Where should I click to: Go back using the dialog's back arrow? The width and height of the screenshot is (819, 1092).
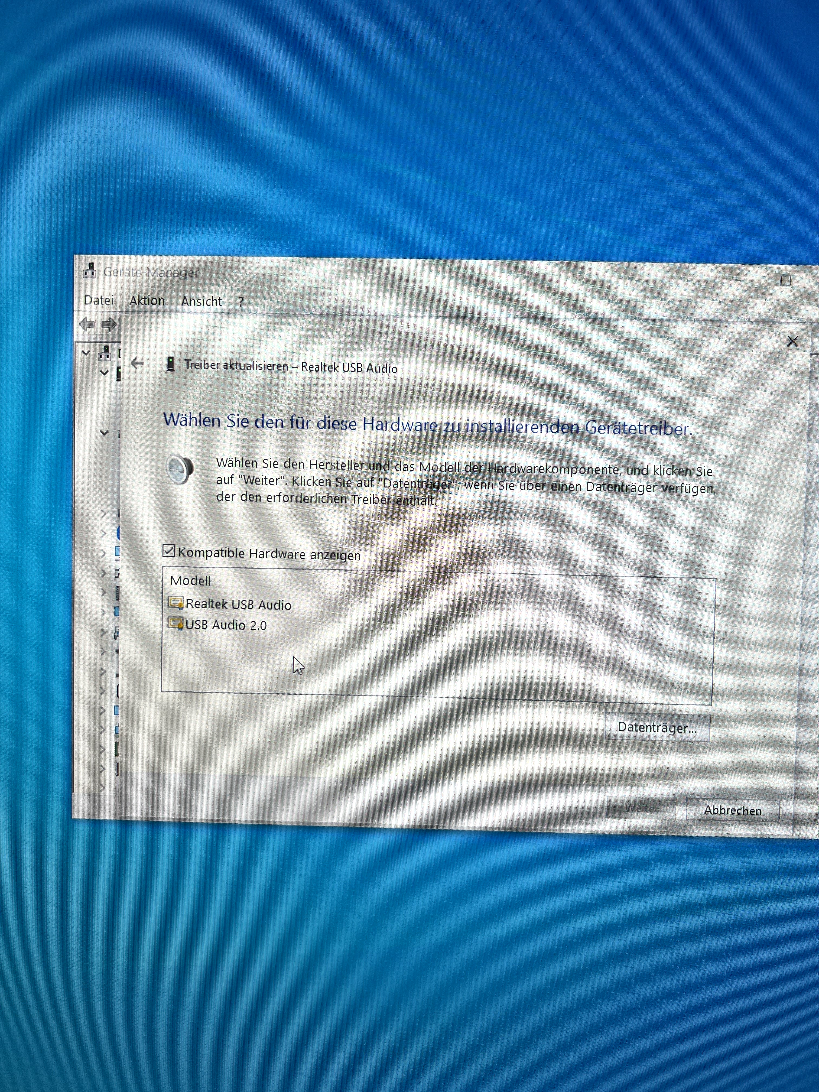coord(137,363)
